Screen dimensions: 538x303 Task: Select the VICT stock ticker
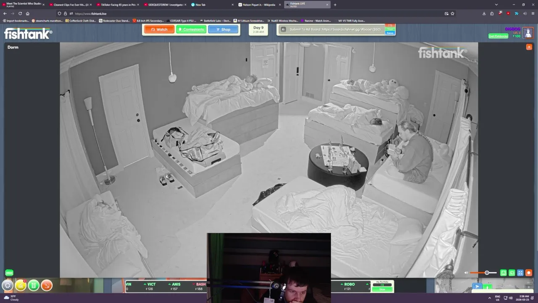[149, 287]
